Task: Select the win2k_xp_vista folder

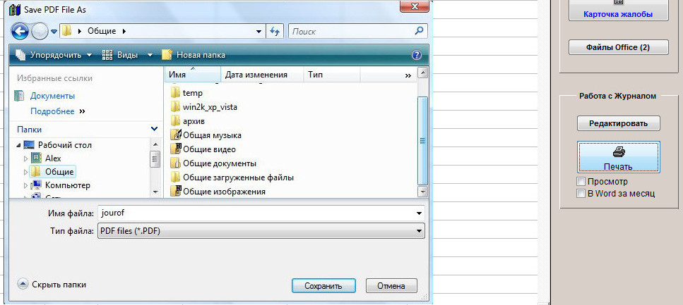Action: tap(204, 107)
